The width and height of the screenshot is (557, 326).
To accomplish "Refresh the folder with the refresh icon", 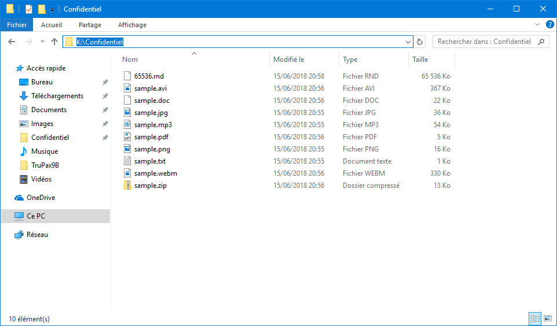I will click(x=420, y=42).
